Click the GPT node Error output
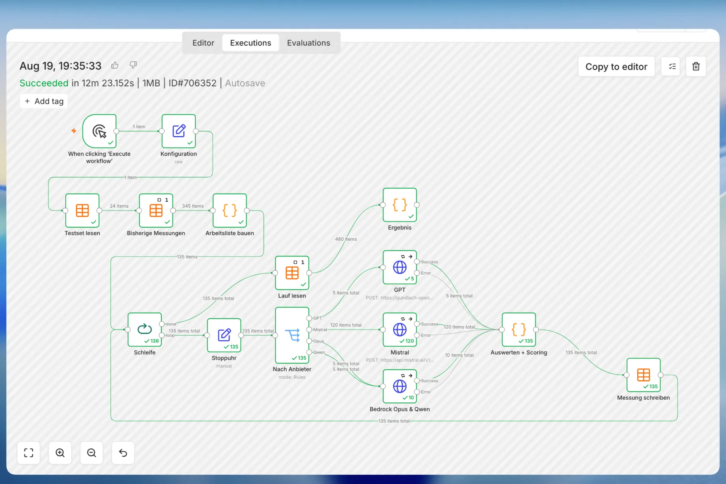 pyautogui.click(x=417, y=273)
